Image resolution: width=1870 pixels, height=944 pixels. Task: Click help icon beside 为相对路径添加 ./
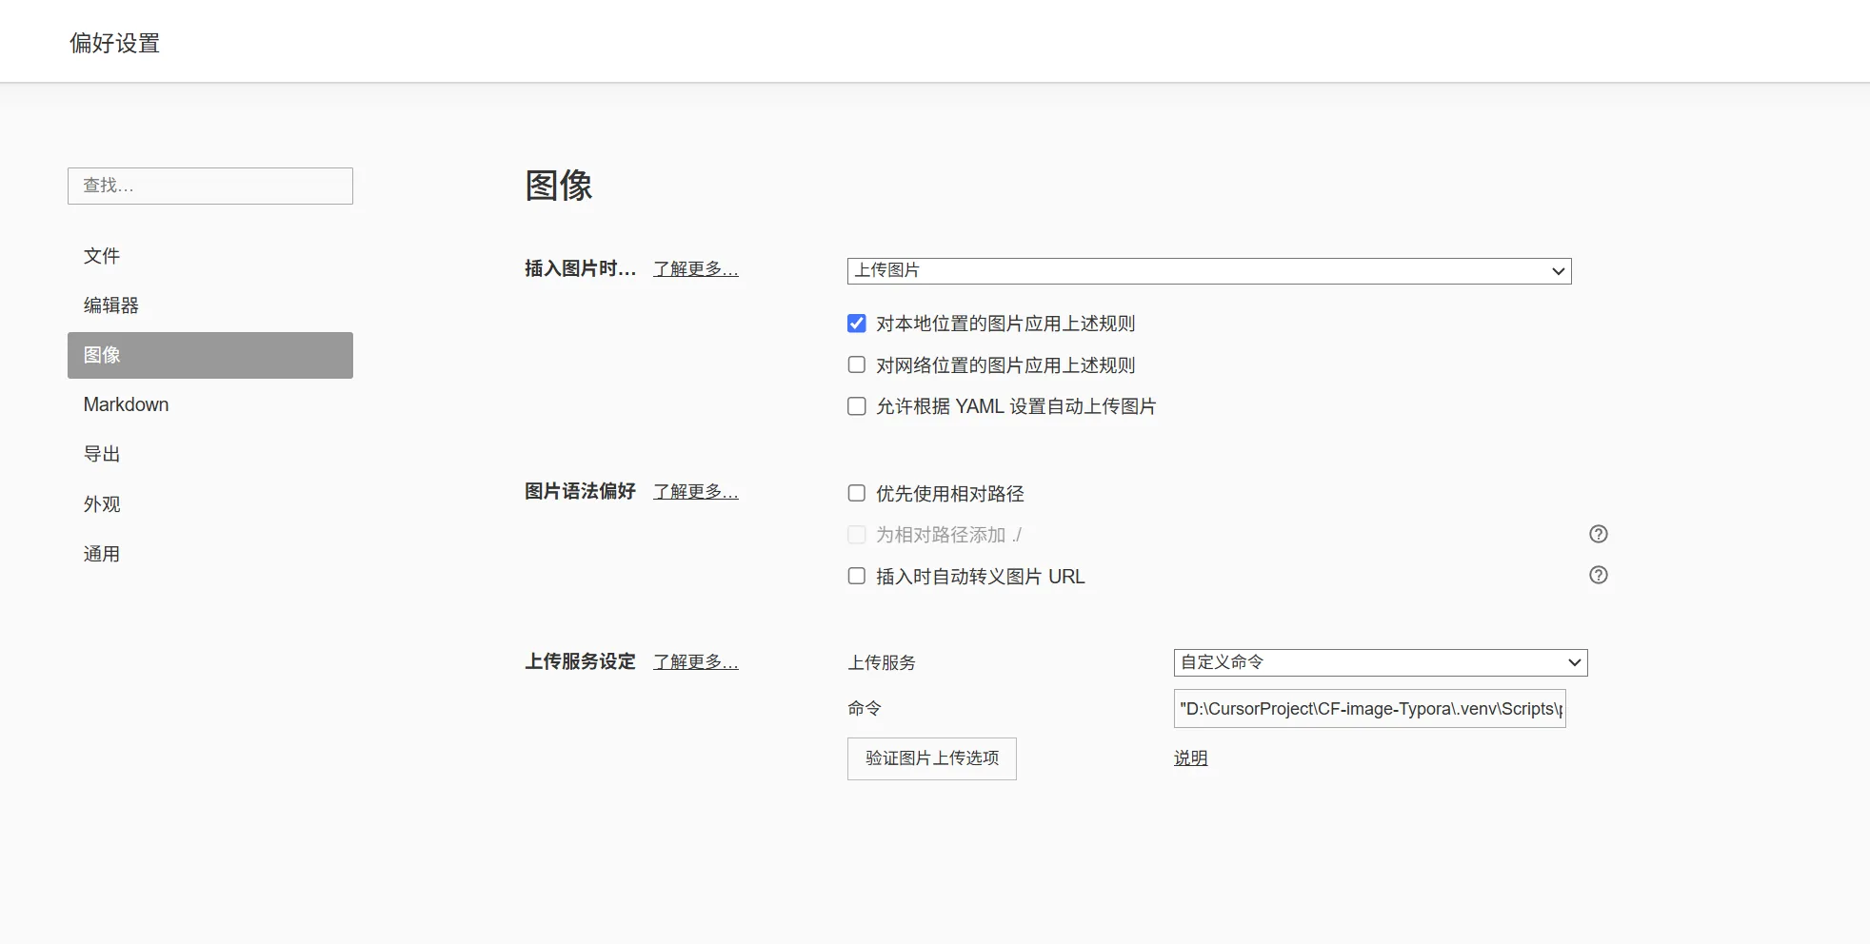point(1599,534)
